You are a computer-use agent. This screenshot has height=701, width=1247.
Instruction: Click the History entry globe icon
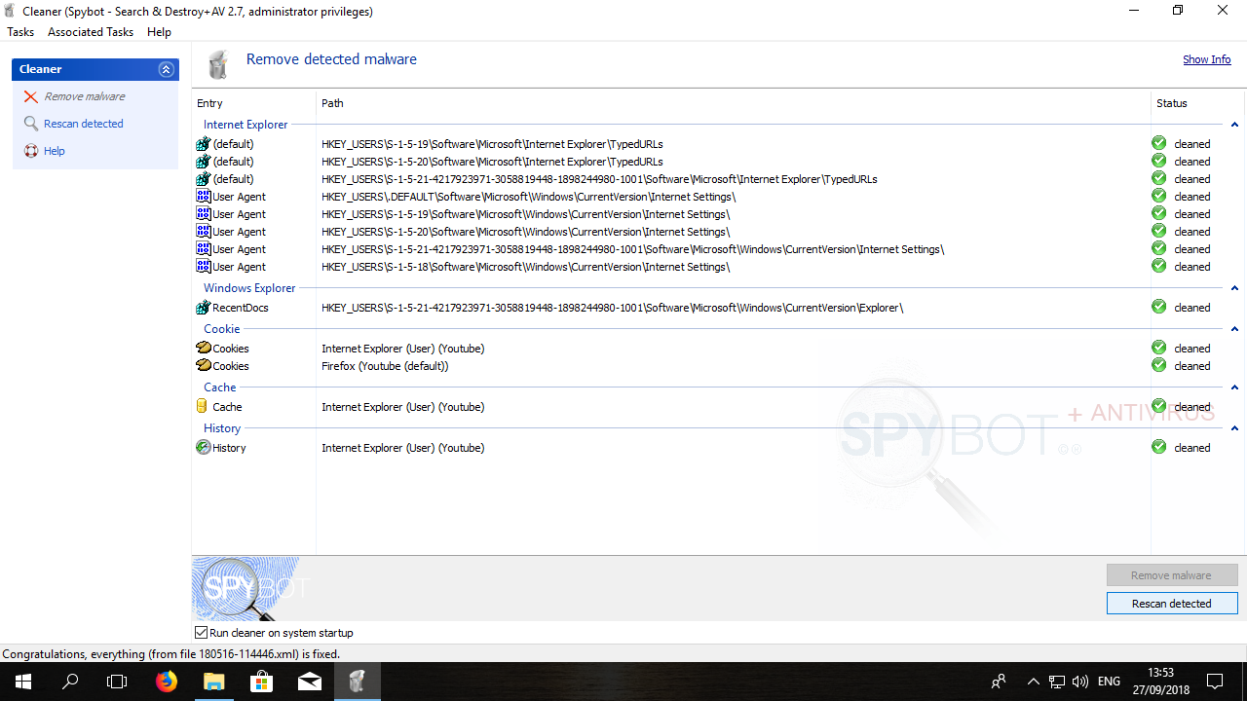(x=204, y=448)
